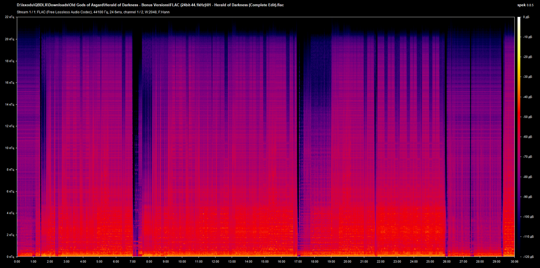The height and width of the screenshot is (268, 540).
Task: Click the 2 кГц frequency label
Action: click(11, 235)
